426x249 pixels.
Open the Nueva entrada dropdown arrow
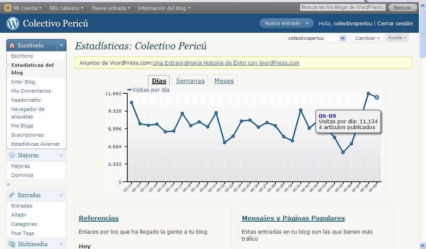pos(307,24)
